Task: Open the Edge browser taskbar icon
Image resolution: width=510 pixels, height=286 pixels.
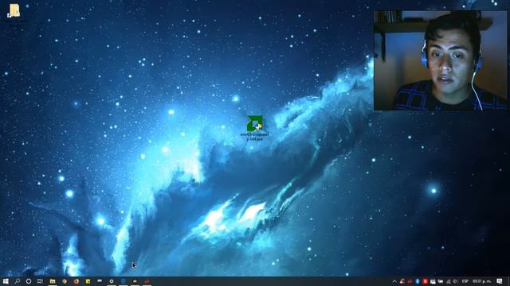Action: point(124,281)
